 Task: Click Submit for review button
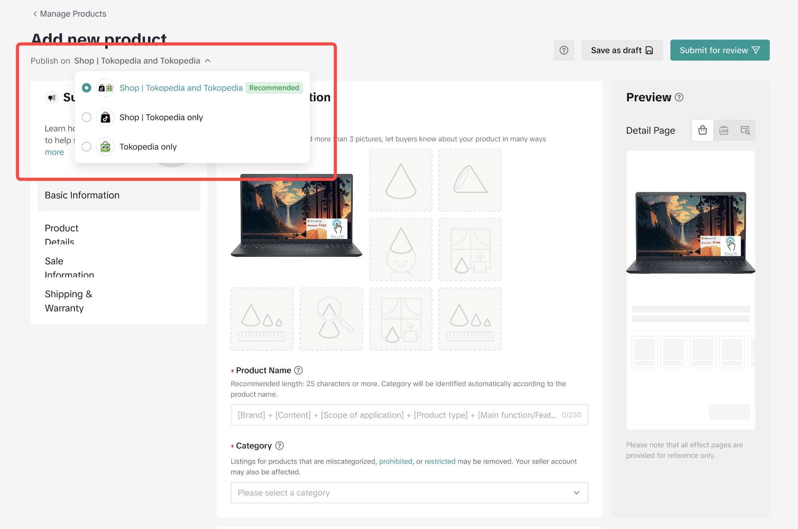tap(720, 50)
